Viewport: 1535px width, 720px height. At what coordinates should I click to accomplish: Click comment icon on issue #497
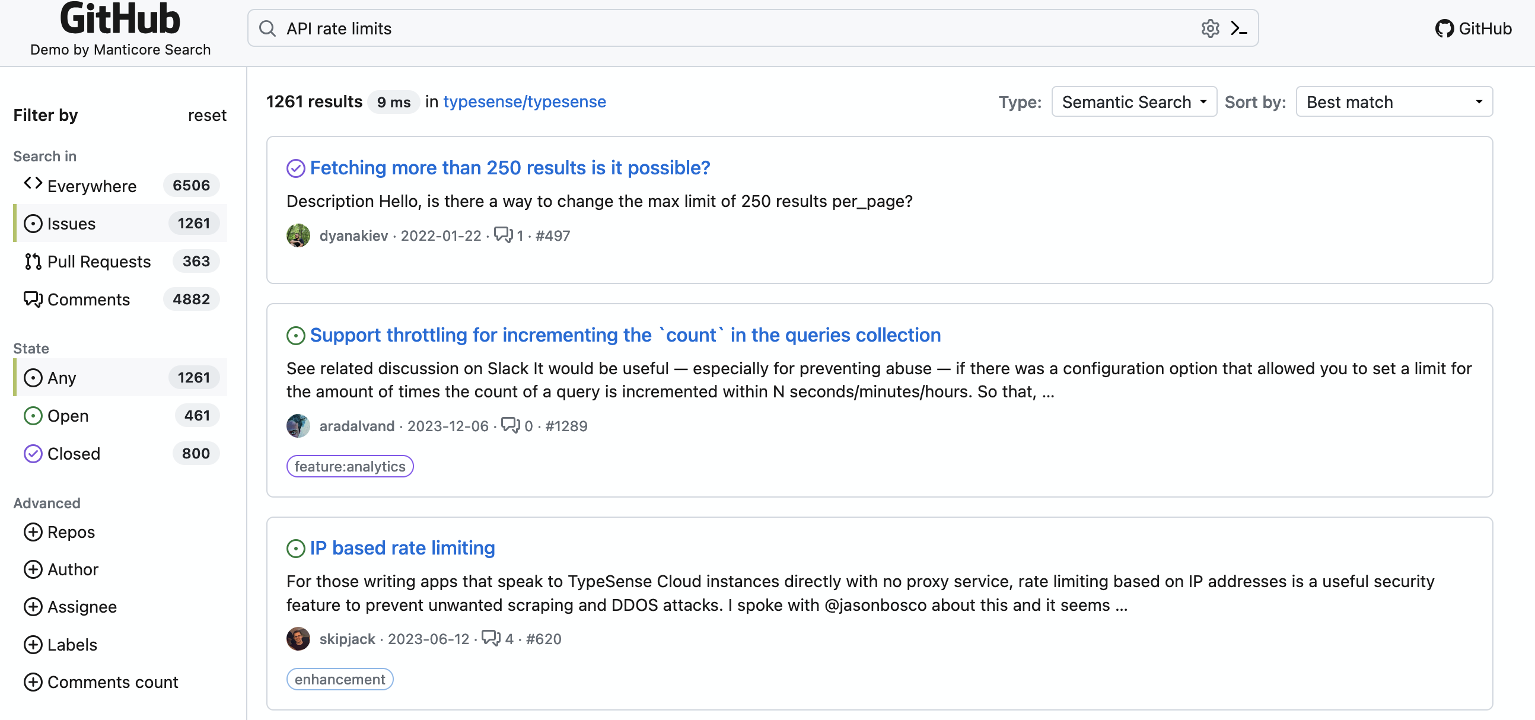(504, 235)
